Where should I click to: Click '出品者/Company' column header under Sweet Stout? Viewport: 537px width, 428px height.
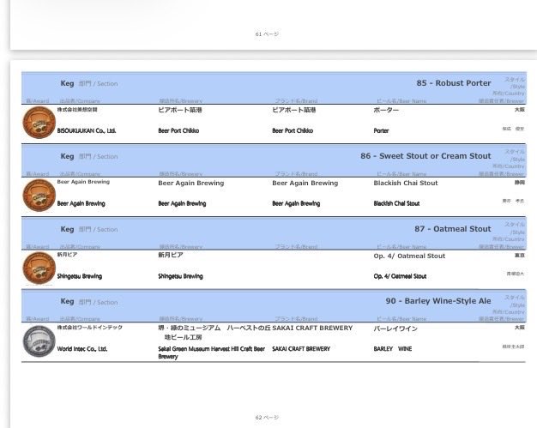point(80,174)
